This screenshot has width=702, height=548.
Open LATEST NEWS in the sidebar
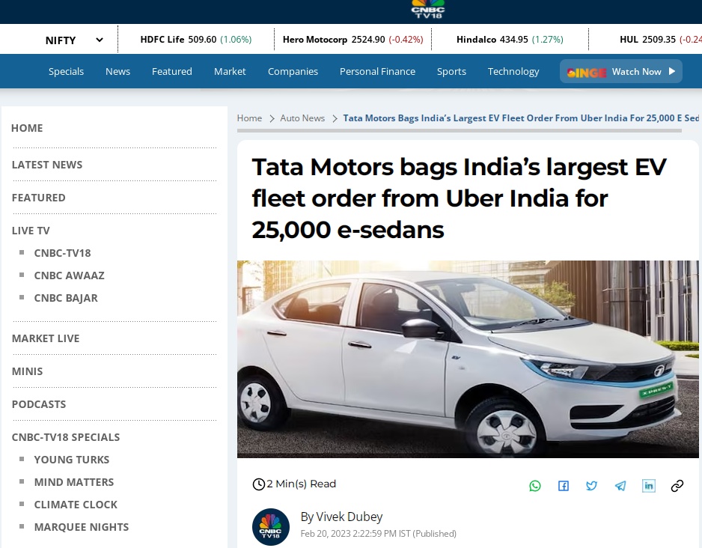[47, 165]
